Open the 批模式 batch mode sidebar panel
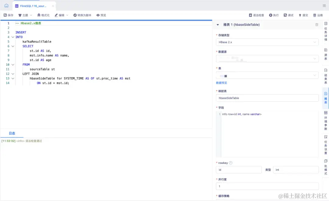Screen dimensions: 329x201 pyautogui.click(x=326, y=167)
